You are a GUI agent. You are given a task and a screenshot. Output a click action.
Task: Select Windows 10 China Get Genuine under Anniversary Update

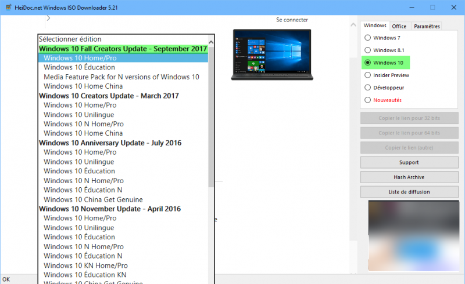(x=123, y=199)
